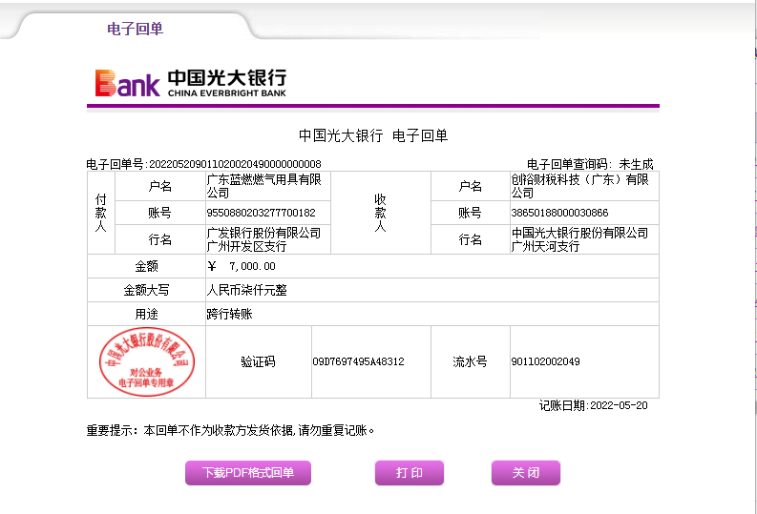Viewport: 757px width, 514px height.
Task: Click the booking date 2022-05-20
Action: coord(619,405)
